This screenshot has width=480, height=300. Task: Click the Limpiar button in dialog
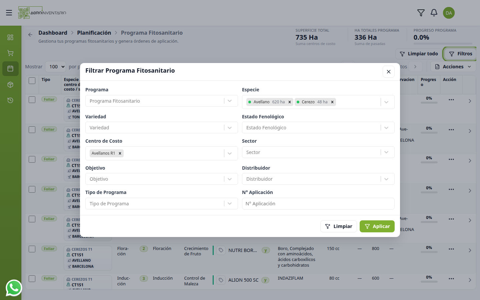(x=339, y=226)
